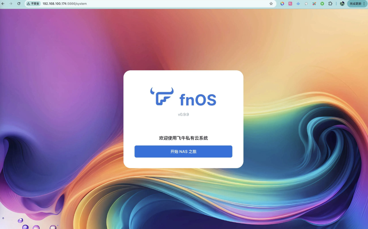This screenshot has height=229, width=368.
Task: Open the pink translate extension
Action: [x=290, y=3]
